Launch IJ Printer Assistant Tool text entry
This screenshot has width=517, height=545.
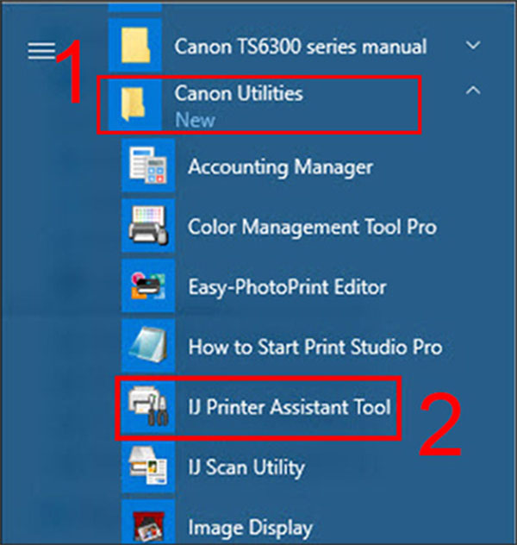click(x=290, y=407)
